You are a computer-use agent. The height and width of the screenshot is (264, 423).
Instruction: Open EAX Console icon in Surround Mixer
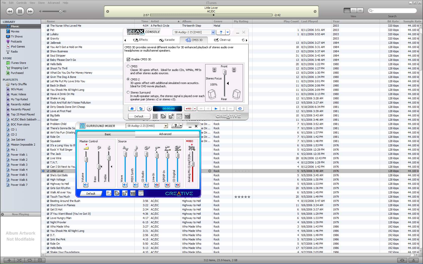109,193
